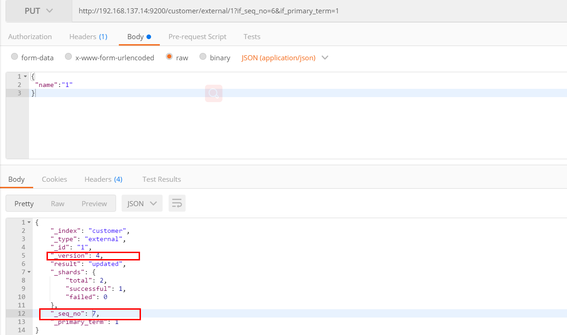View the response Cookies tab
The height and width of the screenshot is (335, 567).
point(54,179)
